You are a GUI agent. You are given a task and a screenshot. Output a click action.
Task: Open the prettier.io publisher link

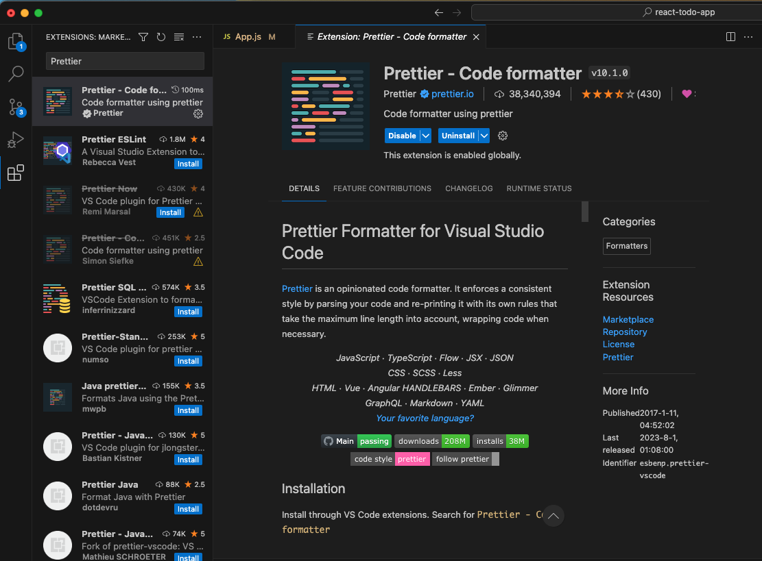click(x=452, y=94)
